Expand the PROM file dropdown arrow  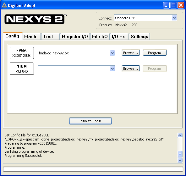(112, 69)
